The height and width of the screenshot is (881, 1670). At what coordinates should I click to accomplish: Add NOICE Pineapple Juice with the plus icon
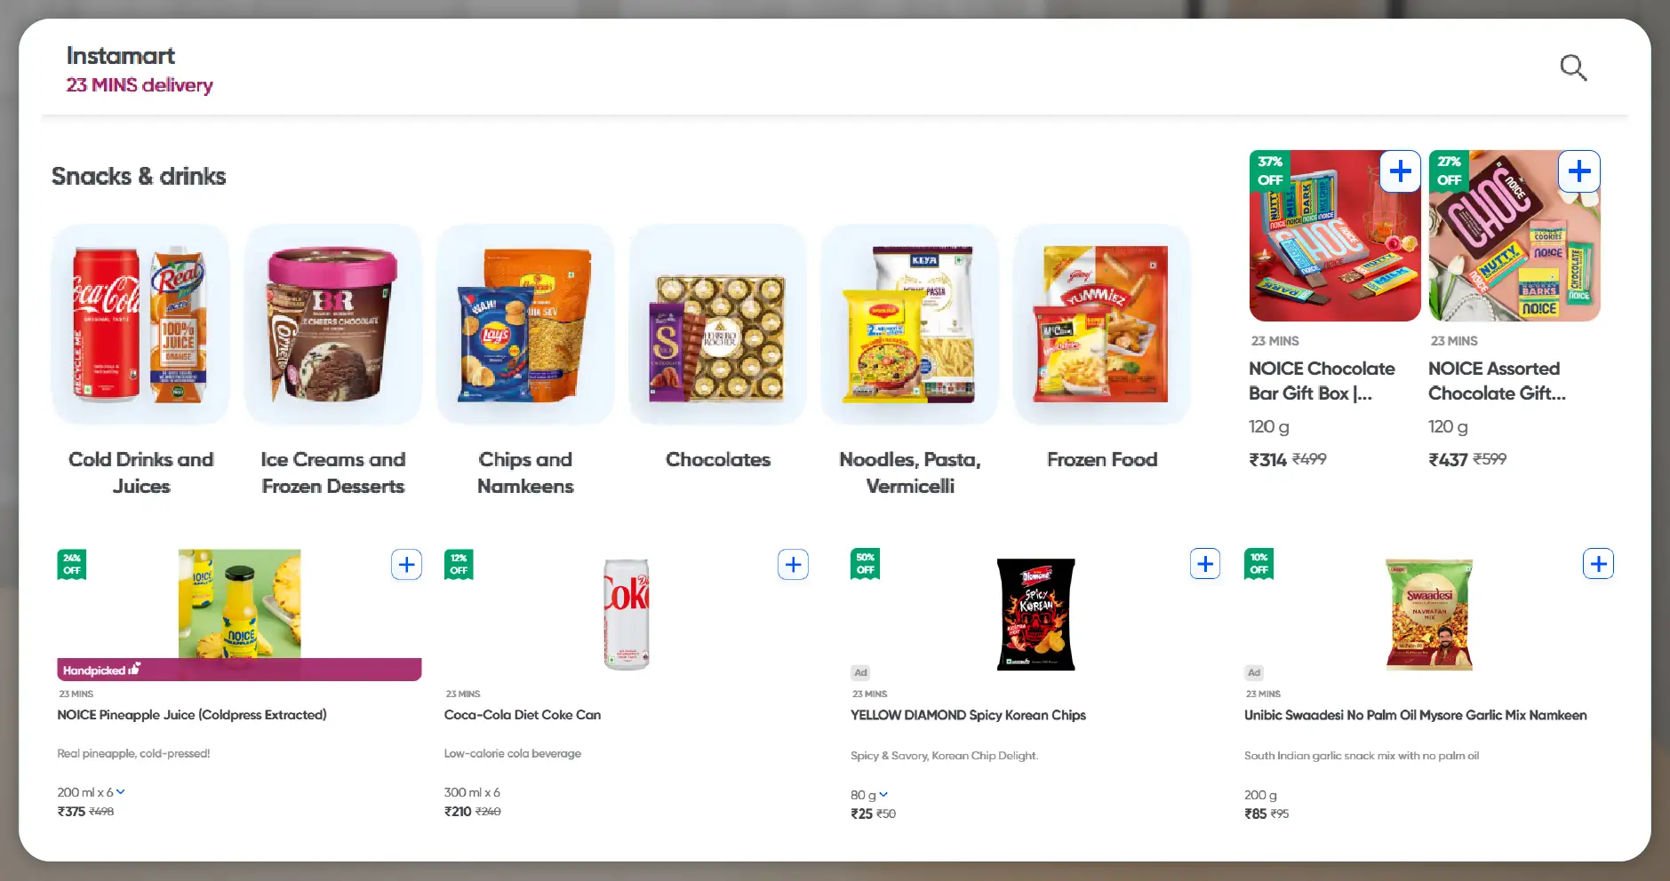(406, 564)
